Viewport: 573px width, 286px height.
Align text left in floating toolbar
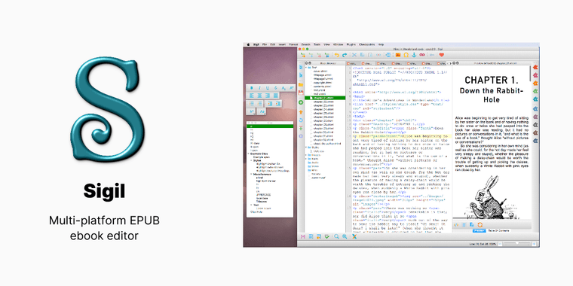251,96
